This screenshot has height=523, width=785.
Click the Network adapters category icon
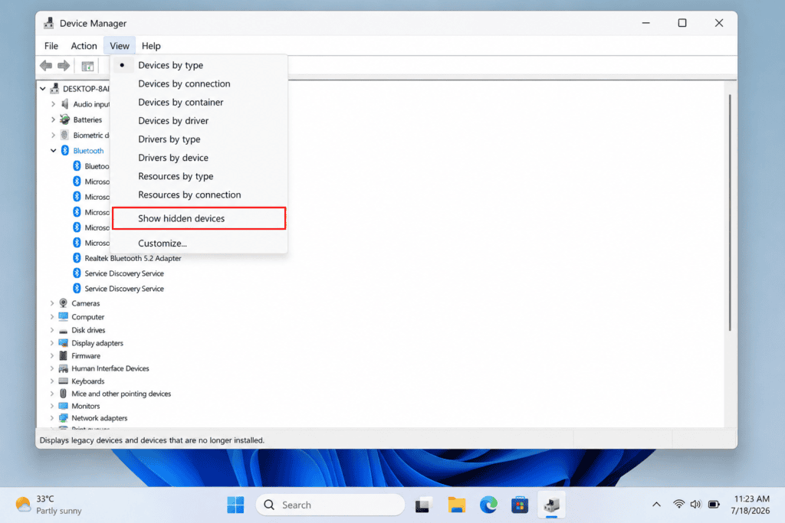[x=63, y=418]
